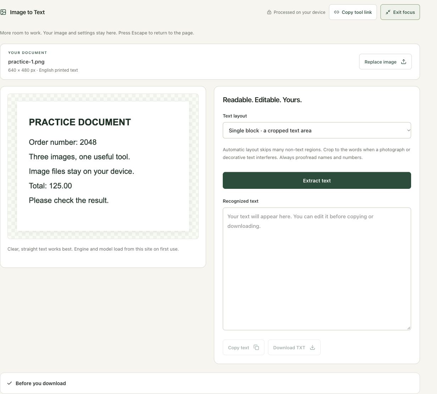Screen dimensions: 437x394
Task: Click the Replace image button
Action: [385, 62]
